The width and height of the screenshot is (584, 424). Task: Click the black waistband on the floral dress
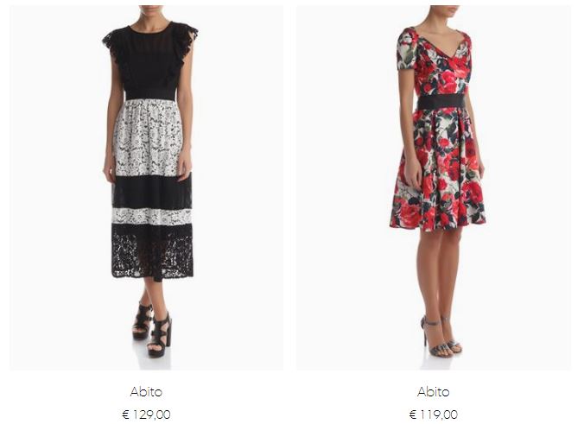(x=441, y=101)
